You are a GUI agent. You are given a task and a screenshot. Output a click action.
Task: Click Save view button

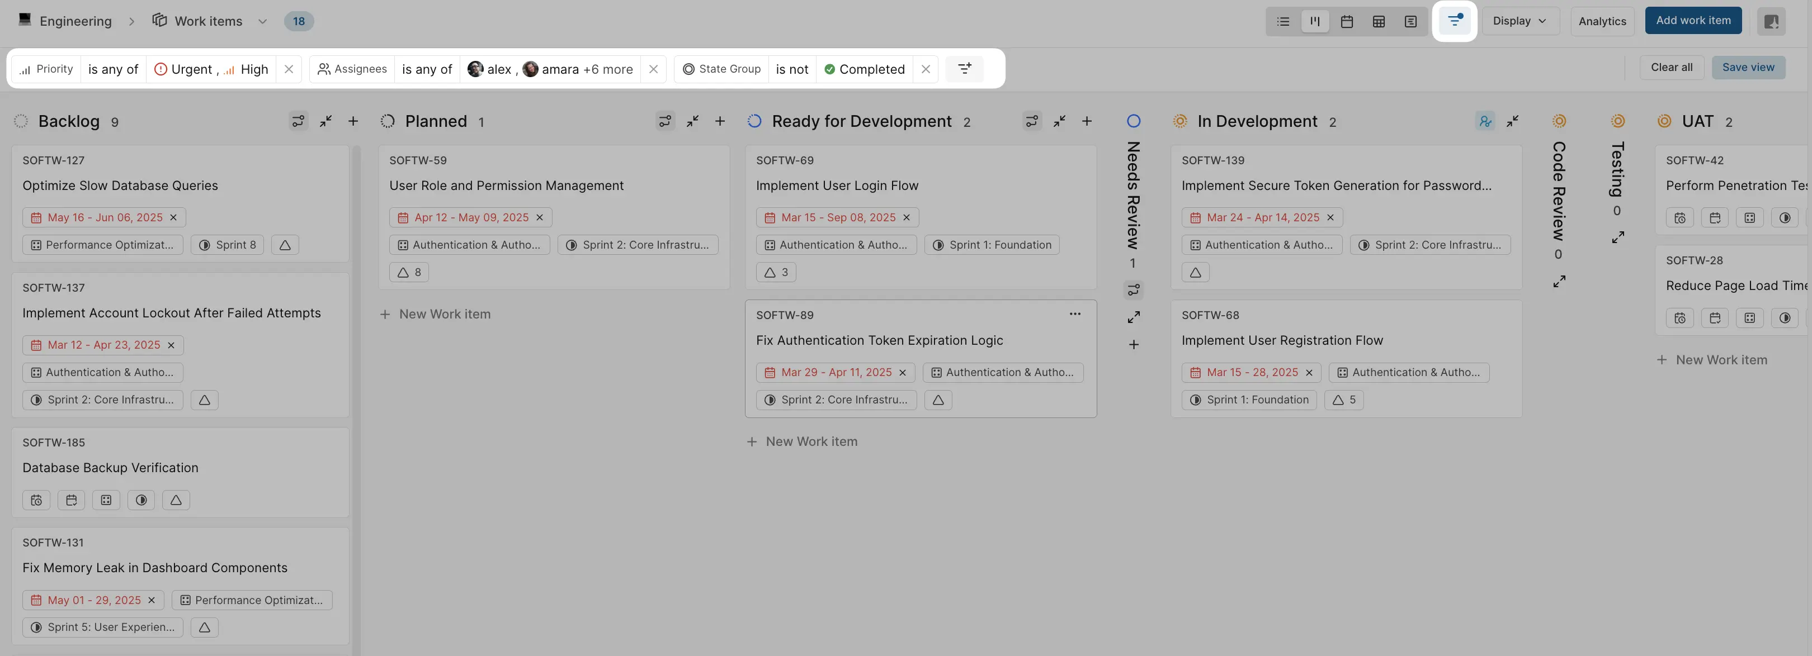coord(1747,68)
